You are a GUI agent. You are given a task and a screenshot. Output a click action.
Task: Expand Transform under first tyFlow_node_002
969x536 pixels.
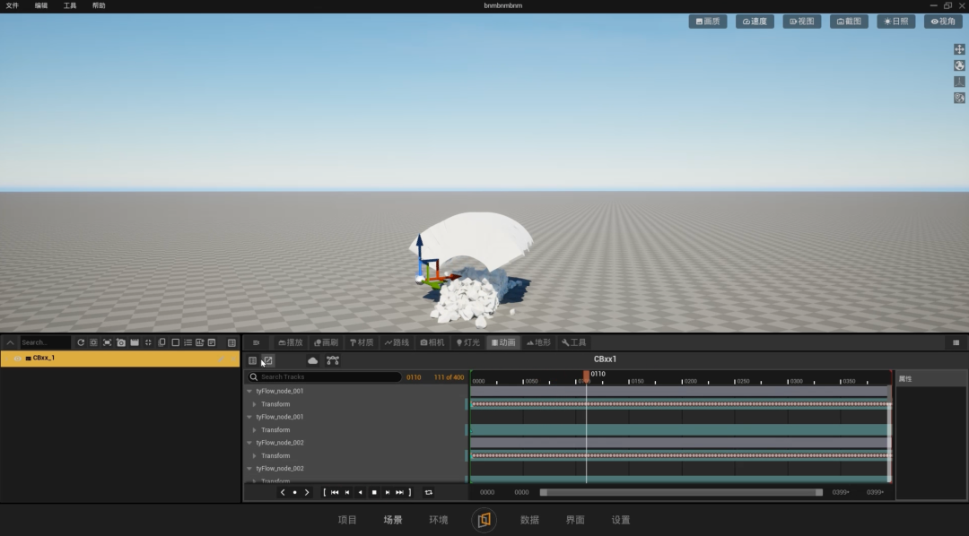click(255, 455)
